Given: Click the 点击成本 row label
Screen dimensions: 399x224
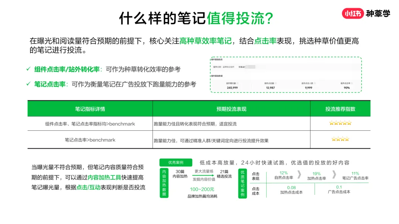Looking at the screenshot, I should (x=256, y=191).
